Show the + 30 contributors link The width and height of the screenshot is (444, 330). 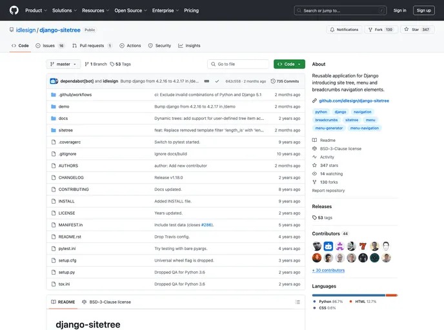click(x=328, y=270)
